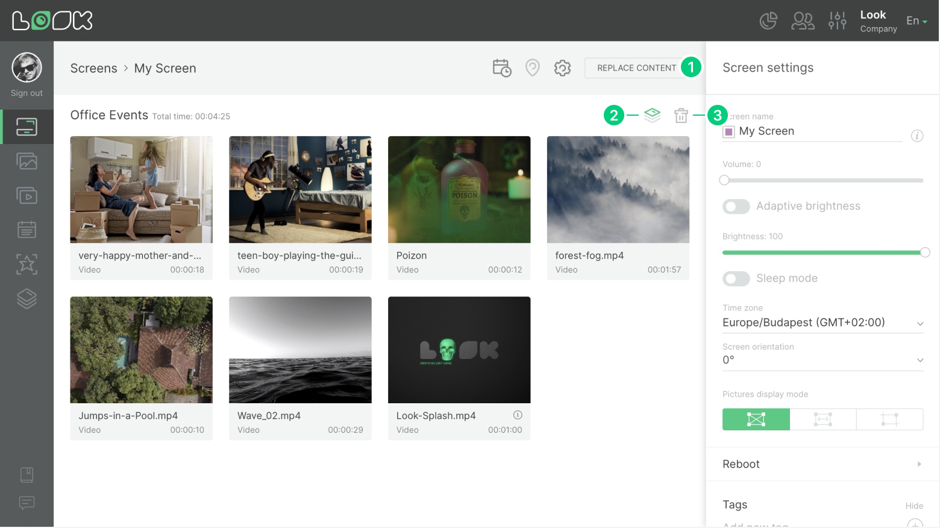Image resolution: width=940 pixels, height=528 pixels.
Task: Delete playlist content with the trash icon
Action: pos(681,115)
